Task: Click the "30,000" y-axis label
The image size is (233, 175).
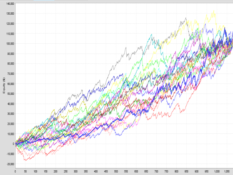Action: point(11,114)
